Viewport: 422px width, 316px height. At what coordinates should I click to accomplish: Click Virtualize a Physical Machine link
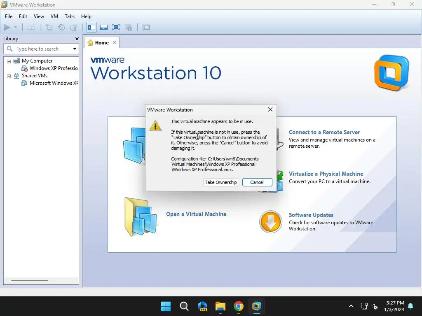click(x=326, y=174)
